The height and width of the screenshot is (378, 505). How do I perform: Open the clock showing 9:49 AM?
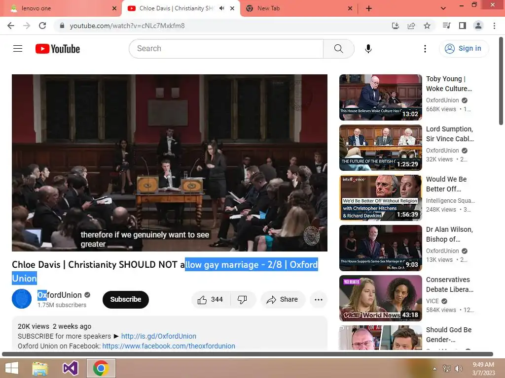coord(483,368)
